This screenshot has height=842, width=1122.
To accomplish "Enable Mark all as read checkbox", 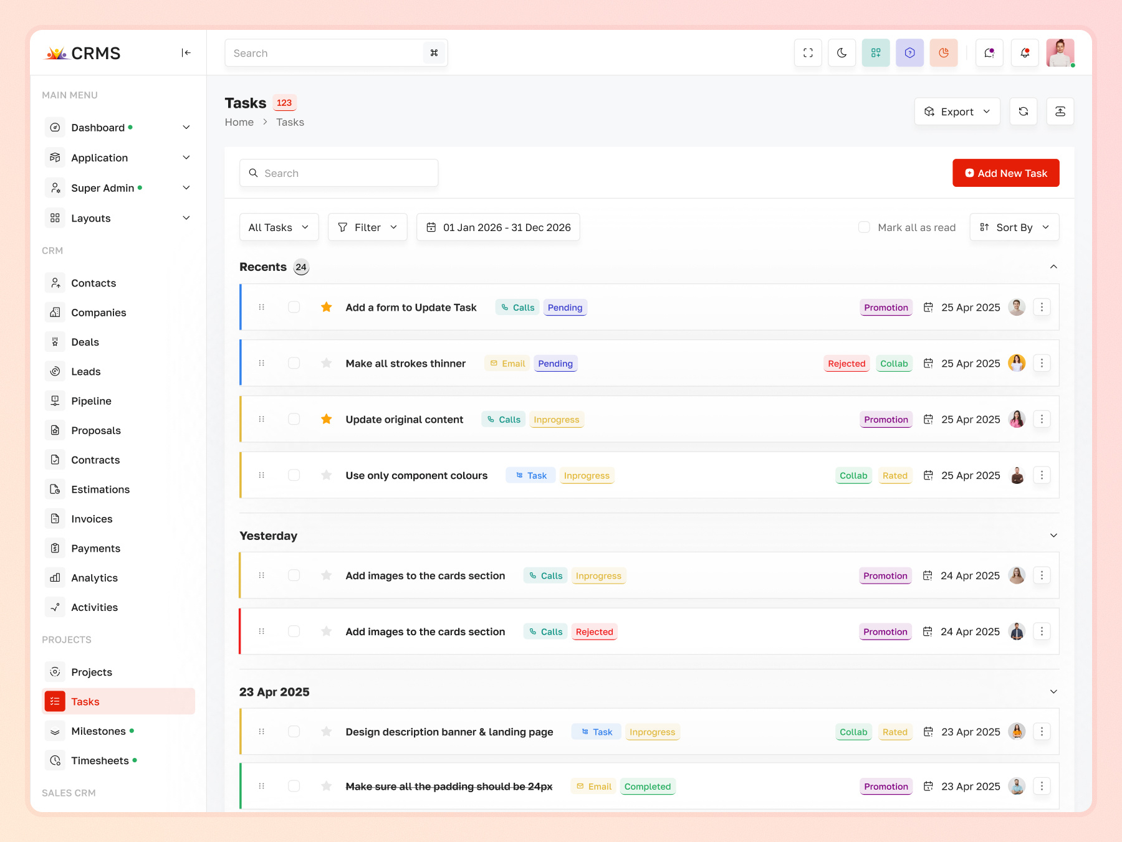I will pos(864,227).
